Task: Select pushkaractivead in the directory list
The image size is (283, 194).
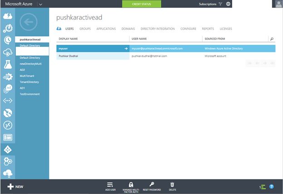Action: tap(32, 39)
